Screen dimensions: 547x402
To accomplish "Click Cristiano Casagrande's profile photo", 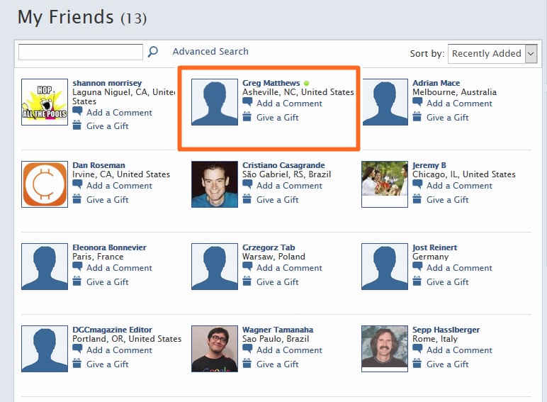I will point(215,184).
